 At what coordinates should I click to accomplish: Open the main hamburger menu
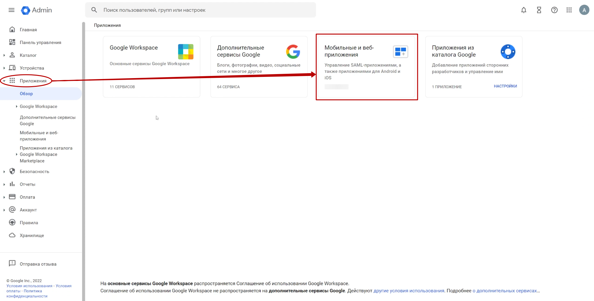[x=11, y=10]
